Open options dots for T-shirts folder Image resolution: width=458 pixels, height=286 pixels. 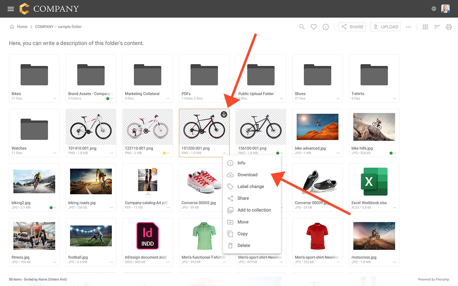[x=395, y=99]
